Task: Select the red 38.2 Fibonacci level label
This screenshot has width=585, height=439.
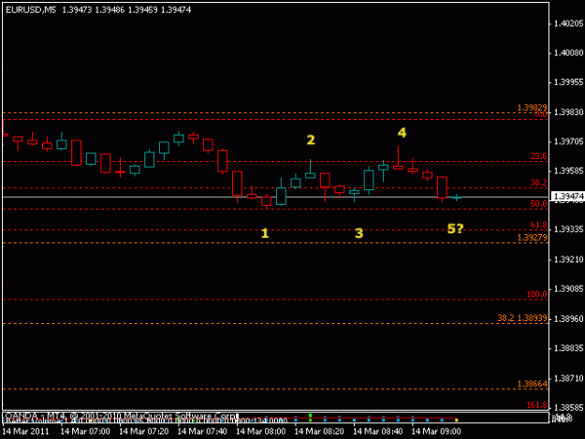Action: click(539, 183)
